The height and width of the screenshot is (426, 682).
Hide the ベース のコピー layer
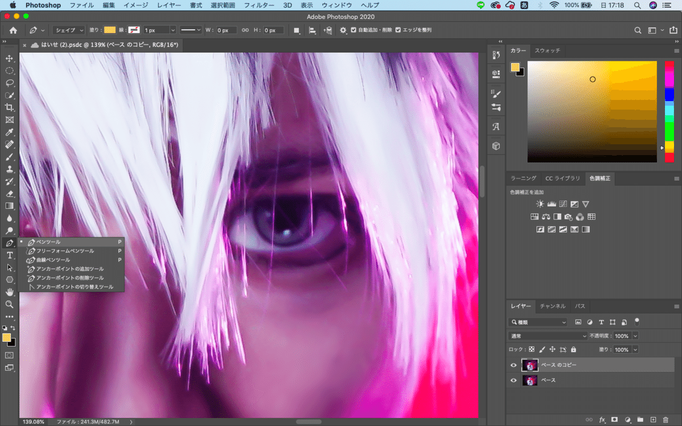click(514, 365)
